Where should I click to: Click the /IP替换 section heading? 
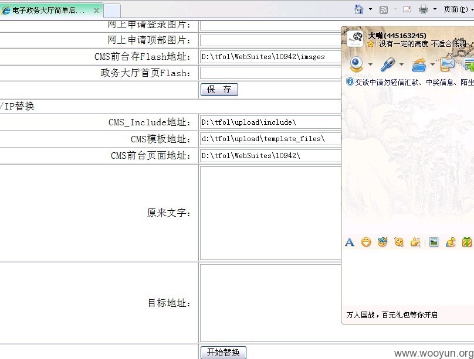17,106
